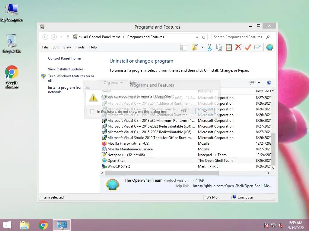Click the Installed On column header

click(x=263, y=91)
